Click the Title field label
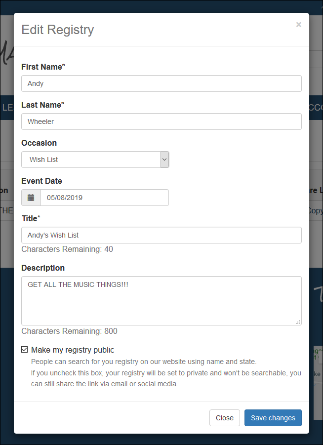The height and width of the screenshot is (445, 323). click(31, 218)
